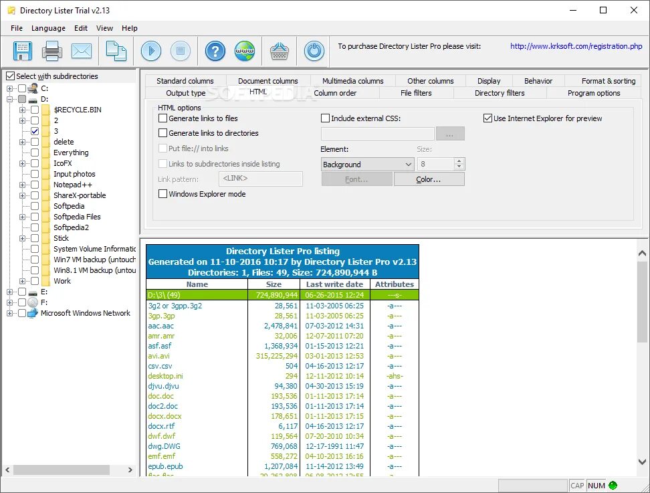
Task: Open the Help menu
Action: (x=129, y=28)
